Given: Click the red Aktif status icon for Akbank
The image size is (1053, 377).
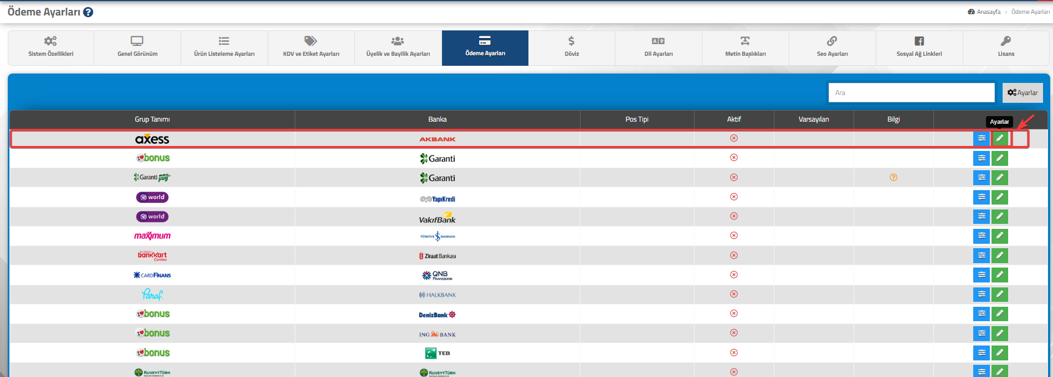Looking at the screenshot, I should [x=734, y=138].
